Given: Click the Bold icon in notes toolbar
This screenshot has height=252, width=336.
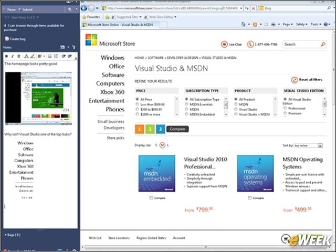Looking at the screenshot, I should click(7, 56).
